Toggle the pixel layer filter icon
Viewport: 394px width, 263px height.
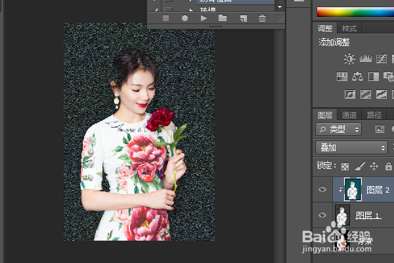(380, 130)
